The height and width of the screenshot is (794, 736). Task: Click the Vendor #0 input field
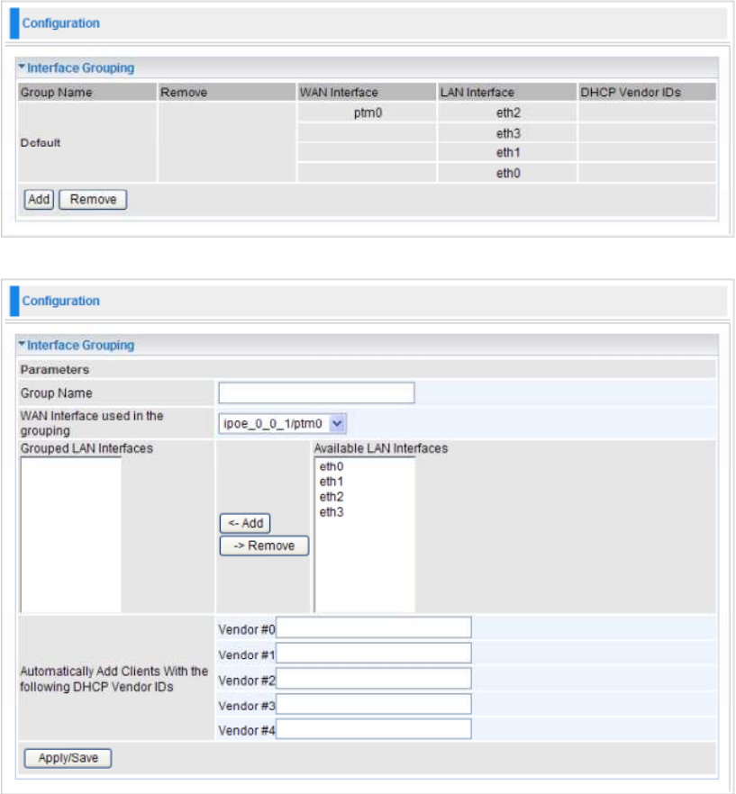pyautogui.click(x=374, y=627)
